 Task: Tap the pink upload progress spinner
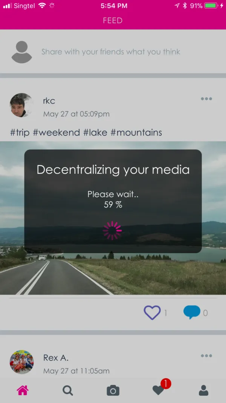click(112, 230)
